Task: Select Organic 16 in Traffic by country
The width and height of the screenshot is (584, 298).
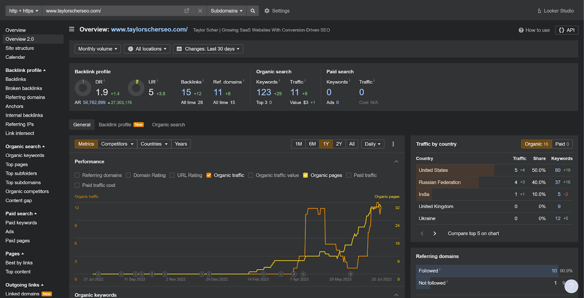Action: 537,144
